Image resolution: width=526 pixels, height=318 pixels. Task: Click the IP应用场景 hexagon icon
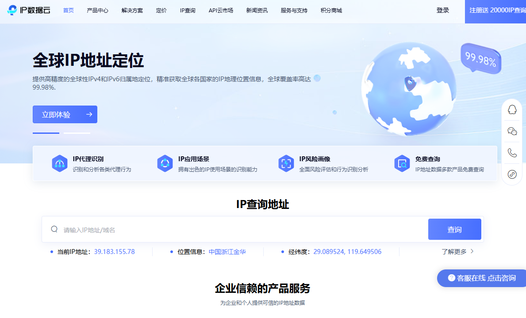(165, 163)
